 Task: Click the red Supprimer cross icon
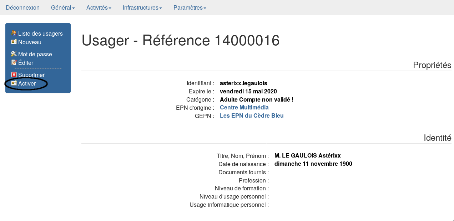point(14,74)
